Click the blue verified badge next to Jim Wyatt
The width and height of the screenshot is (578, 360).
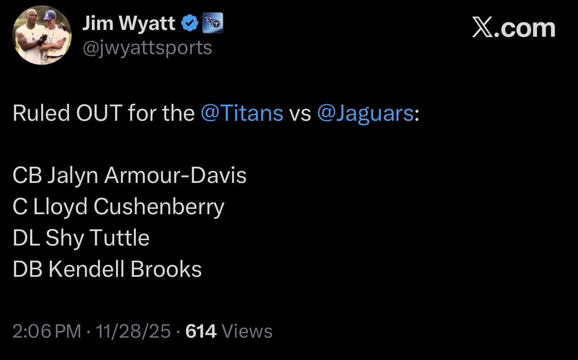190,23
